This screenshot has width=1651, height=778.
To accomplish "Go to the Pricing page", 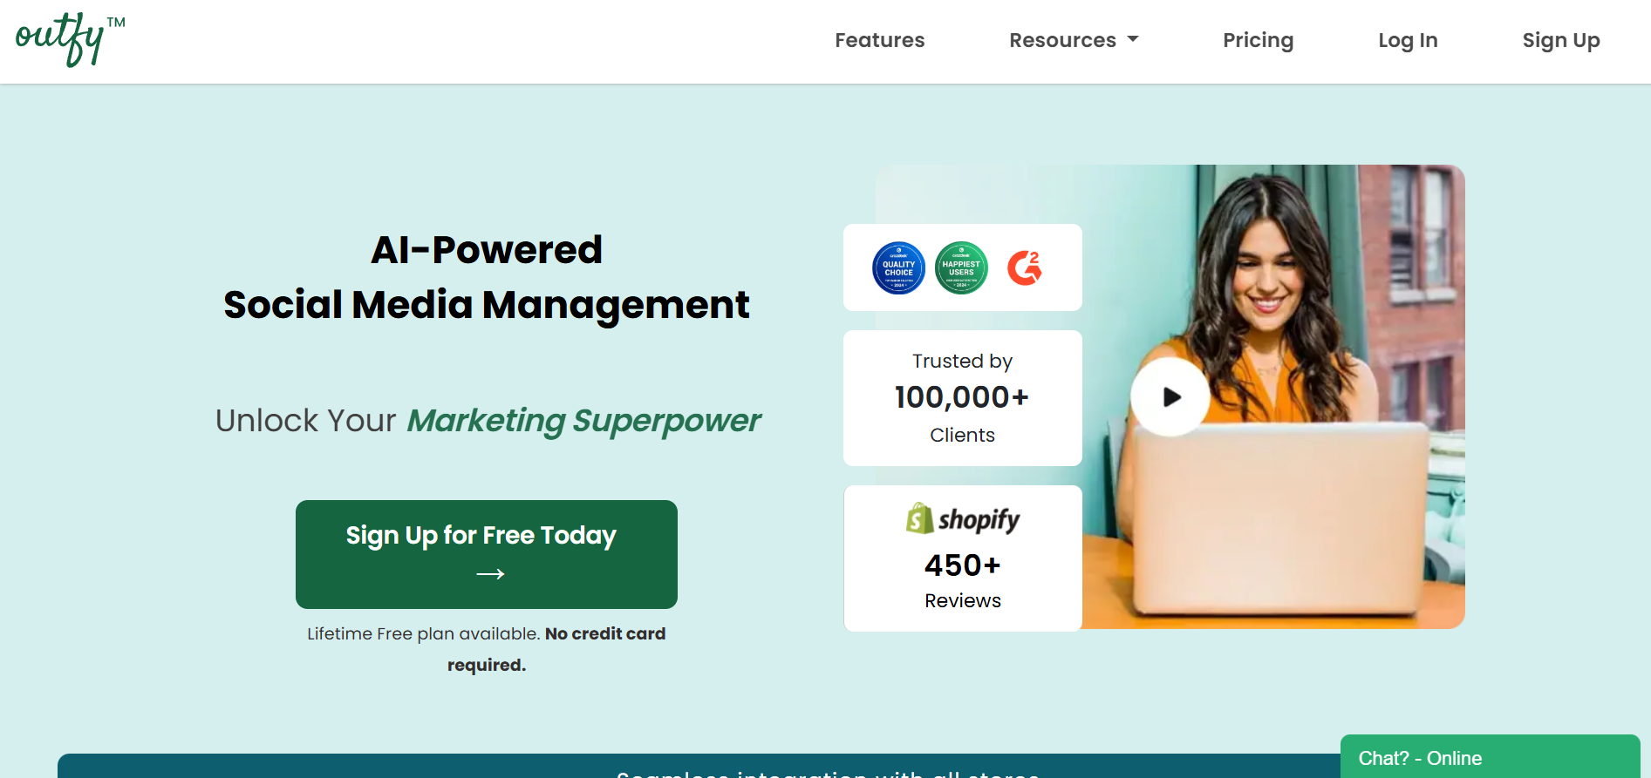I will [x=1258, y=40].
